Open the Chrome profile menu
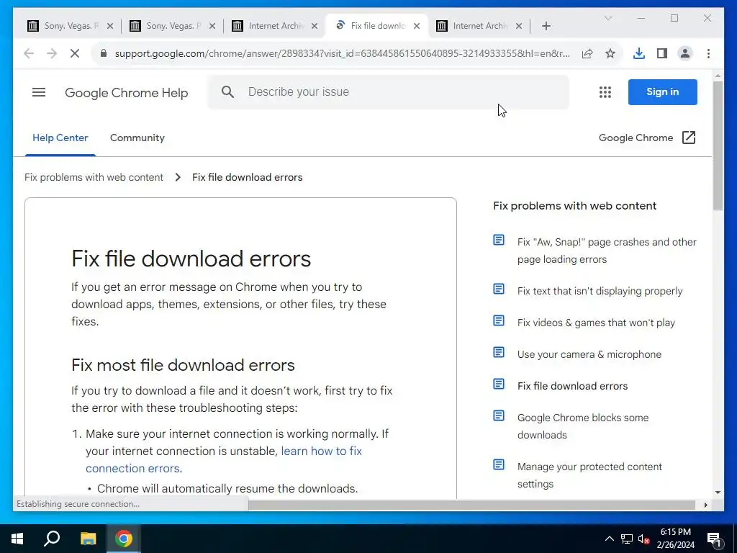 (x=685, y=53)
